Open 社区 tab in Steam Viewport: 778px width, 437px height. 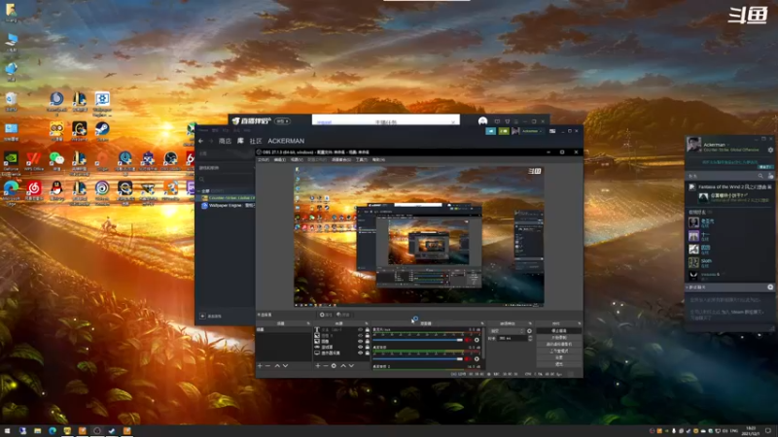(256, 141)
